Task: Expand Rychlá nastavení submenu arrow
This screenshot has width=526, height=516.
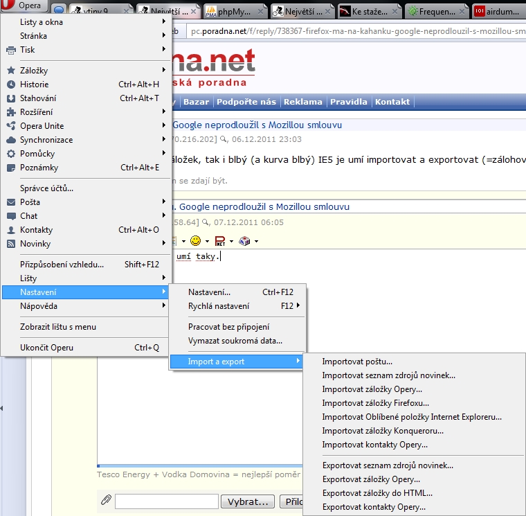Action: point(298,305)
